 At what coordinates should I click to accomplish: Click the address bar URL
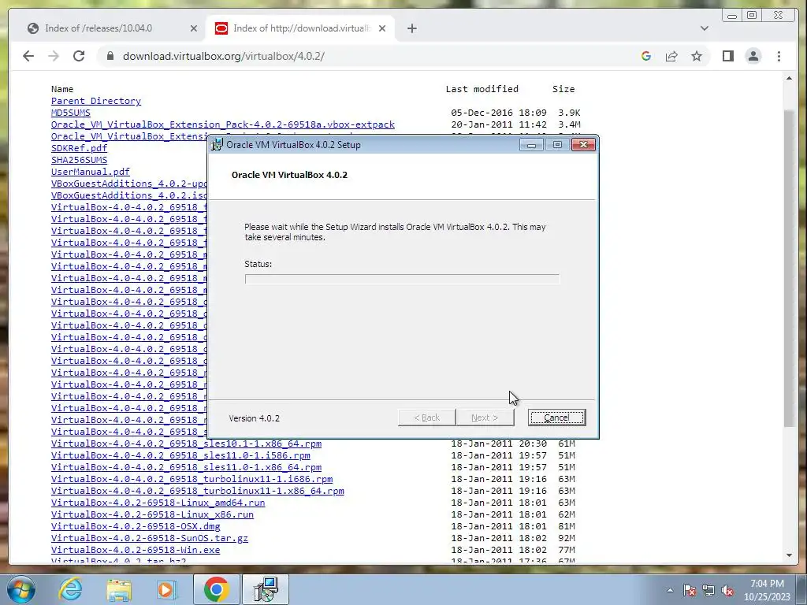(x=223, y=56)
